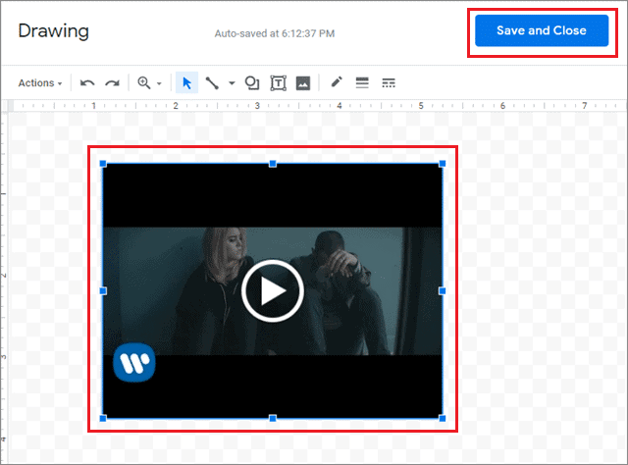
Task: Click the Zoom magnifier icon
Action: pos(144,83)
